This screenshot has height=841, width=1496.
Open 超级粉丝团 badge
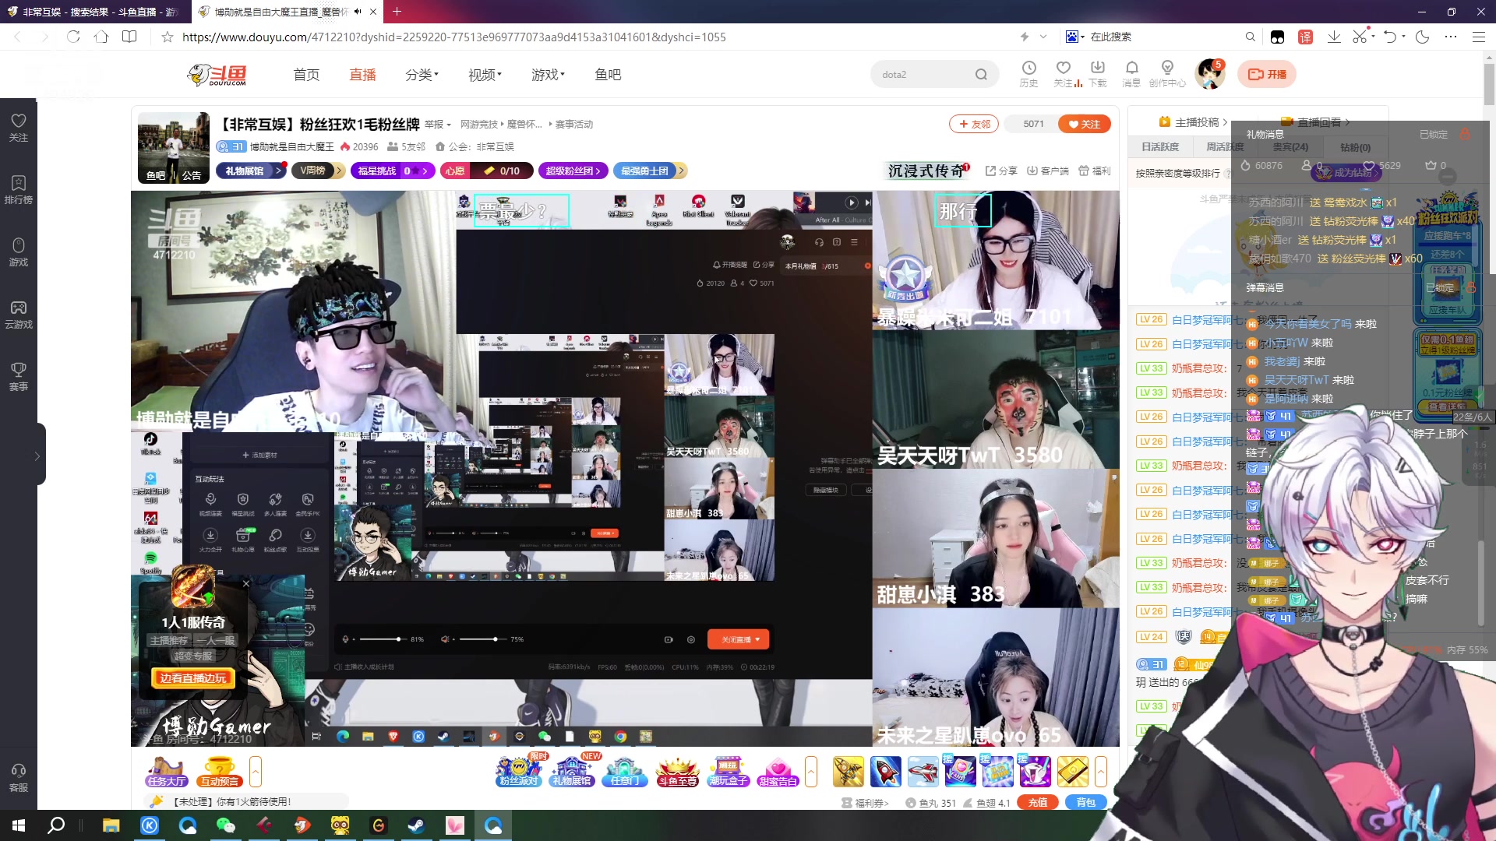(x=573, y=171)
